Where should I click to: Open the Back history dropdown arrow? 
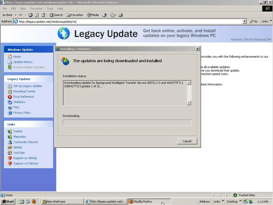[x=15, y=15]
